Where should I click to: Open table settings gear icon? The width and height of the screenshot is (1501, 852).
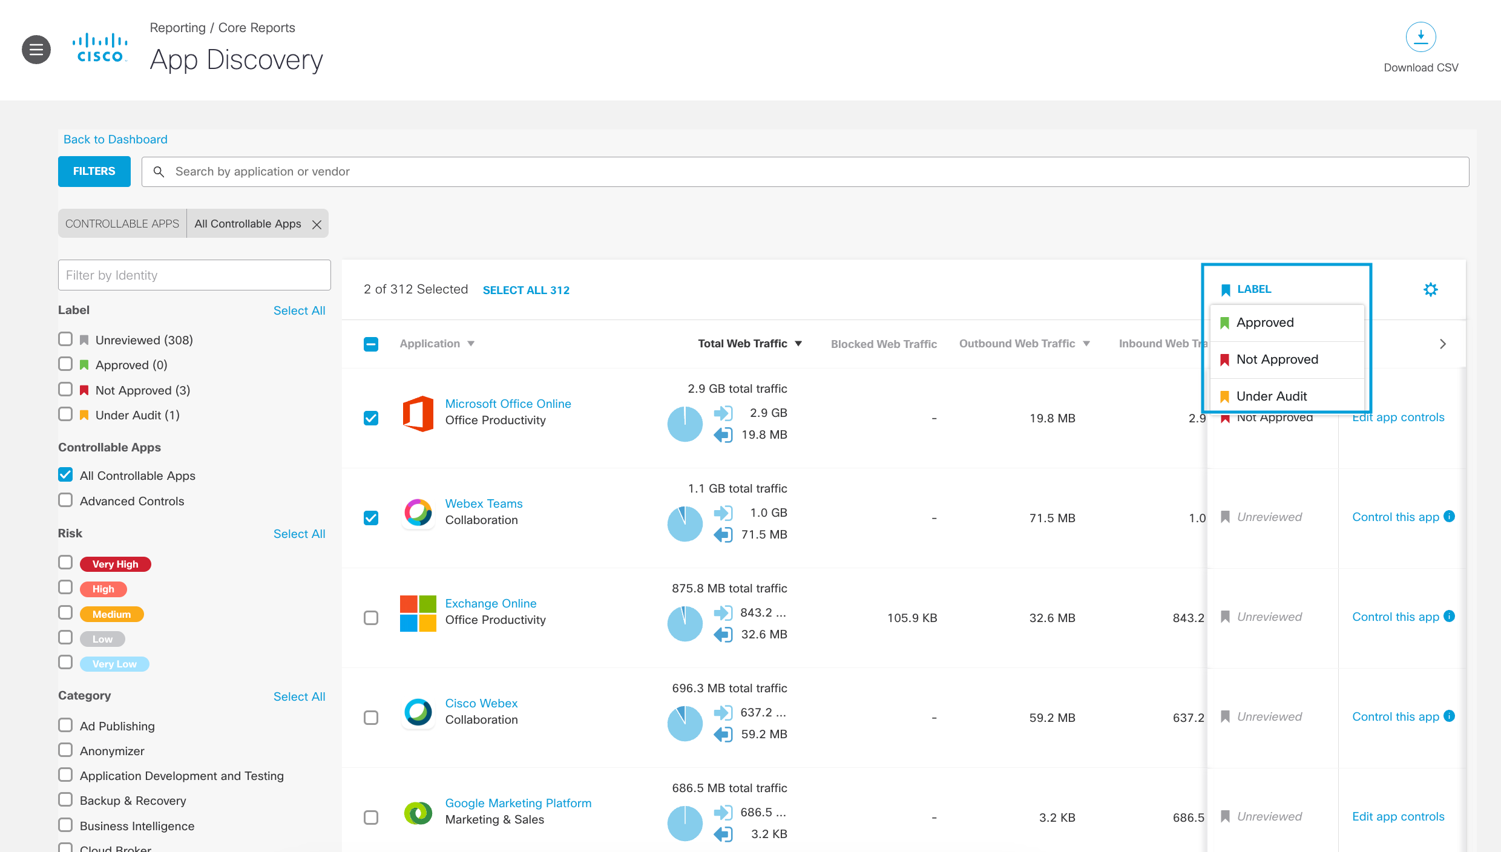click(x=1430, y=289)
